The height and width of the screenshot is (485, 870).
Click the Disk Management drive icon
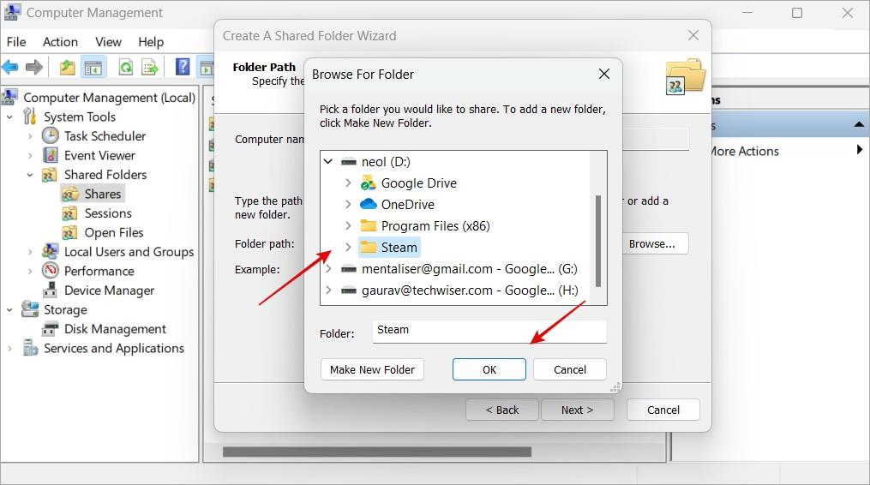click(50, 328)
